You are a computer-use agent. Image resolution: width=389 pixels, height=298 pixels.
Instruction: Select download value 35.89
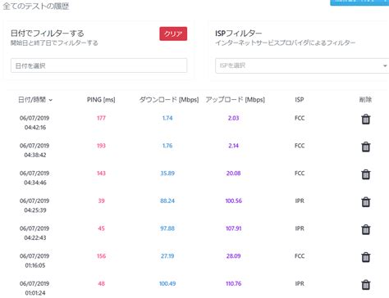(x=167, y=174)
